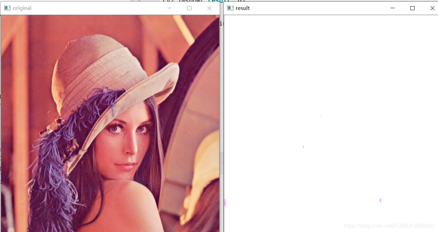Click the result window's app icon
The width and height of the screenshot is (438, 232).
tap(230, 8)
